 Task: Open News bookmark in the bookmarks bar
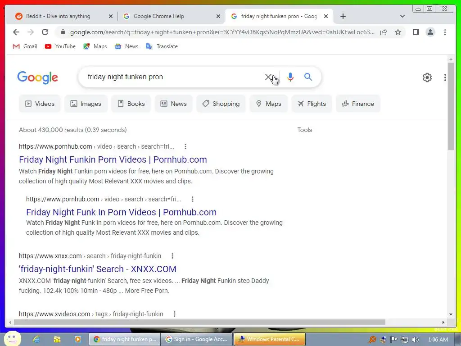[127, 46]
